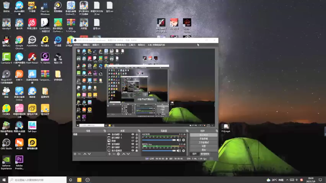Add a new scene in Scenes panel
The width and height of the screenshot is (326, 183).
[x=75, y=154]
